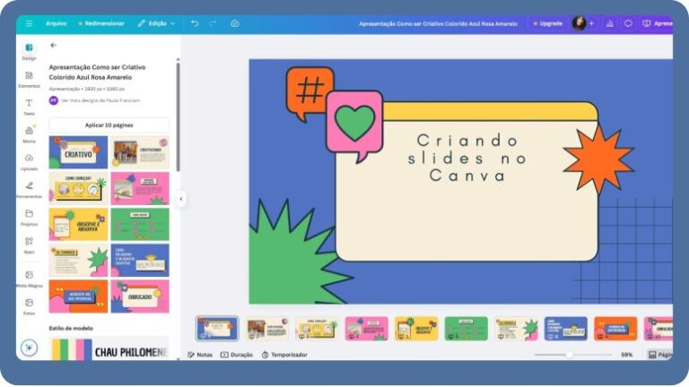This screenshot has width=689, height=387.
Task: Select the Criando slides no Canva text
Action: click(x=467, y=158)
